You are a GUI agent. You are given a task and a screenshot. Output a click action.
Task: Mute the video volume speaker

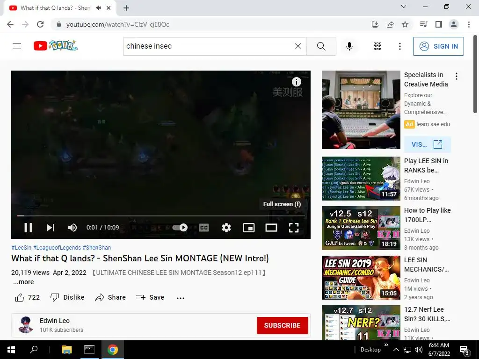[73, 228]
